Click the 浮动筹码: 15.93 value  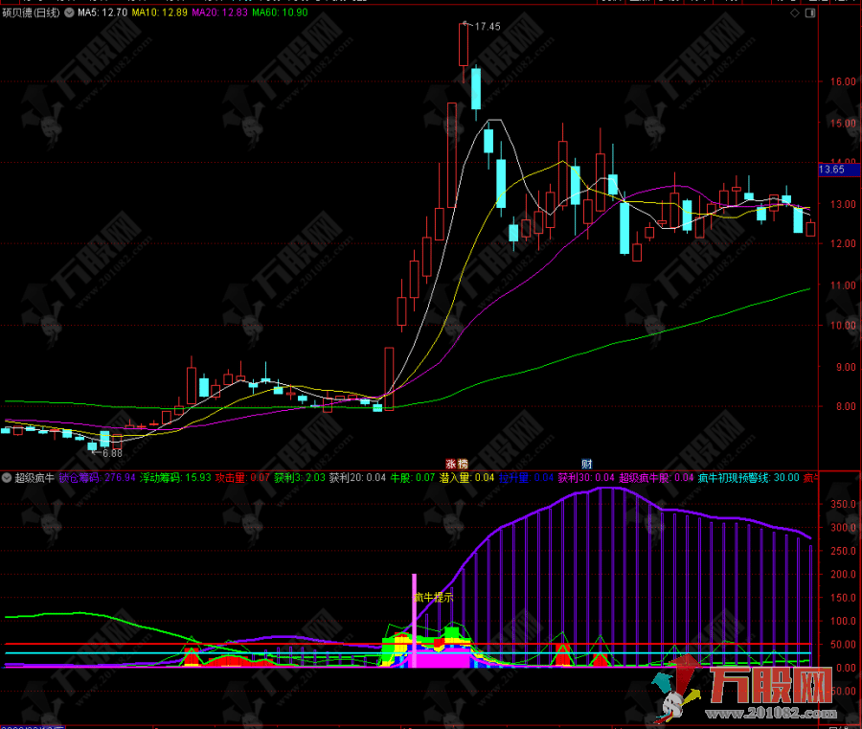coord(175,478)
